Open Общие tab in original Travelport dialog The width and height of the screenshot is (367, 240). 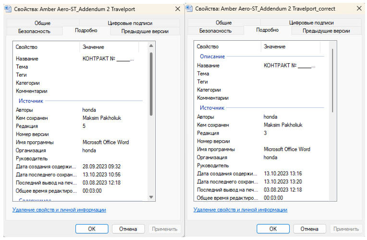coord(42,23)
